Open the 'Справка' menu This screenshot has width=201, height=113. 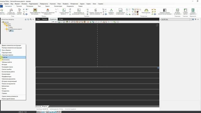coord(100,4)
